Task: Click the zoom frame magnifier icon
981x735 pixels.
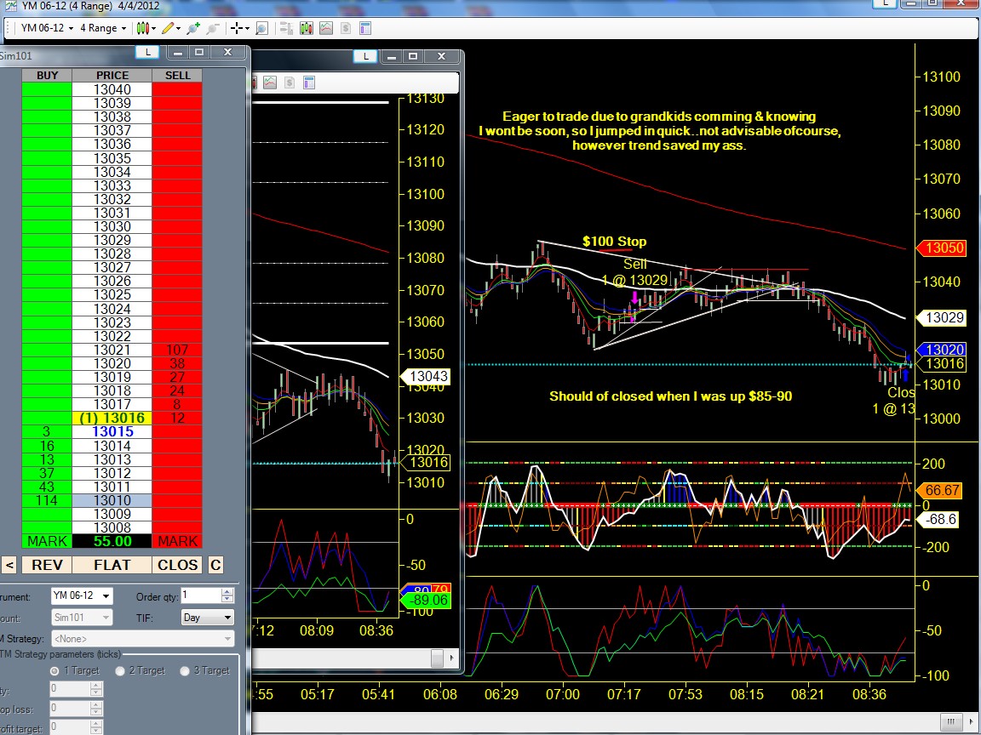Action: coord(262,28)
